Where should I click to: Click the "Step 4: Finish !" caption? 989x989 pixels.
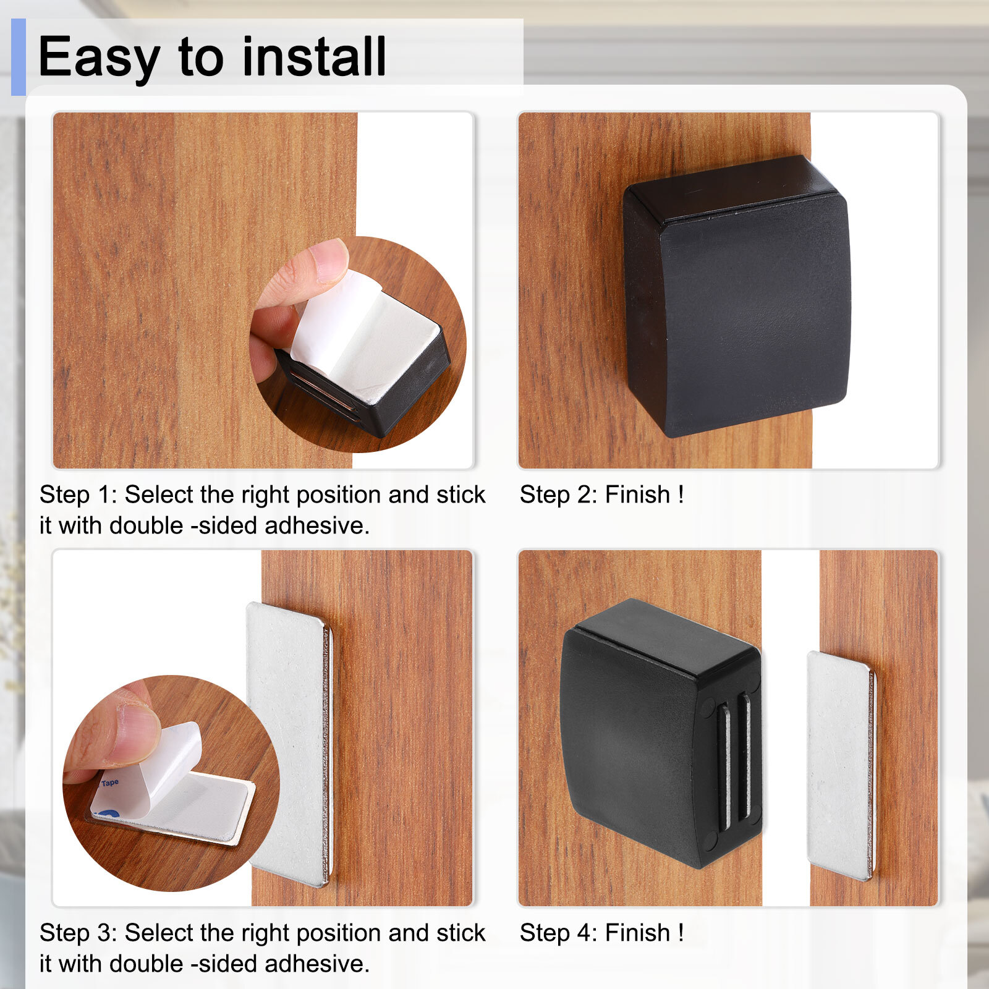(x=601, y=933)
